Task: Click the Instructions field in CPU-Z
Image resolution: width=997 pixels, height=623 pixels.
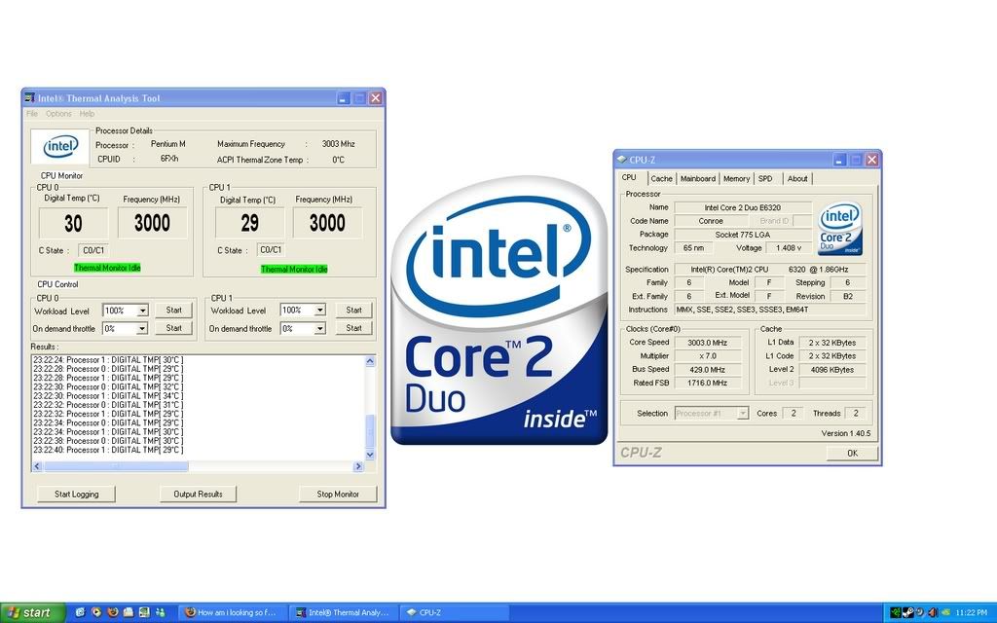Action: [x=770, y=310]
